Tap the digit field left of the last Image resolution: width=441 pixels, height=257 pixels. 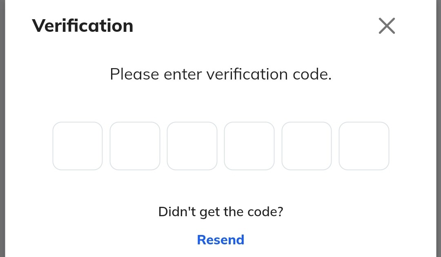click(x=307, y=146)
